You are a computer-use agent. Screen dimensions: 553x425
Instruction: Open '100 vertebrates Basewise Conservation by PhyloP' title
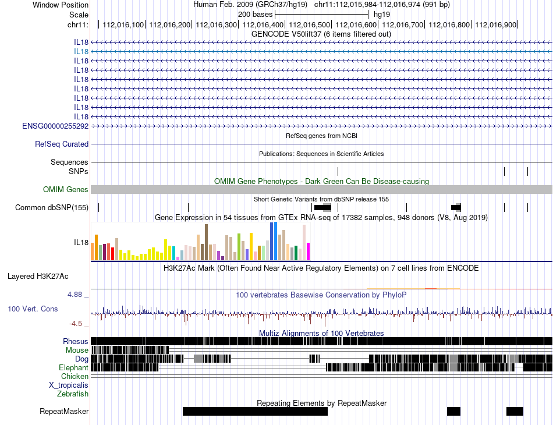click(x=321, y=295)
